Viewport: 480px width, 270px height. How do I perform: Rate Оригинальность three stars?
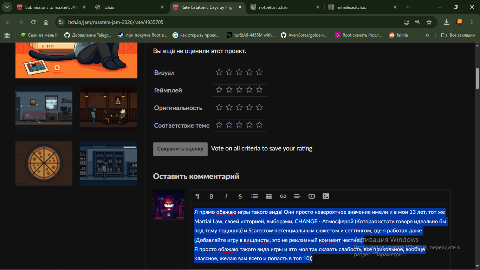tap(239, 107)
